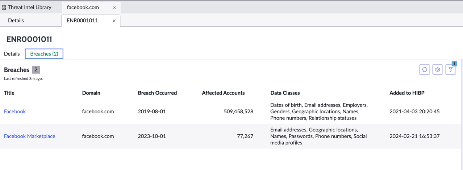Click the 509,458,528 affected accounts value
The height and width of the screenshot is (170, 463).
coord(238,112)
